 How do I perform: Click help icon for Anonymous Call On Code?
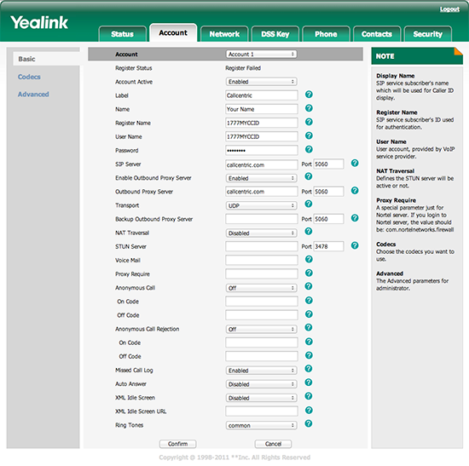[309, 301]
